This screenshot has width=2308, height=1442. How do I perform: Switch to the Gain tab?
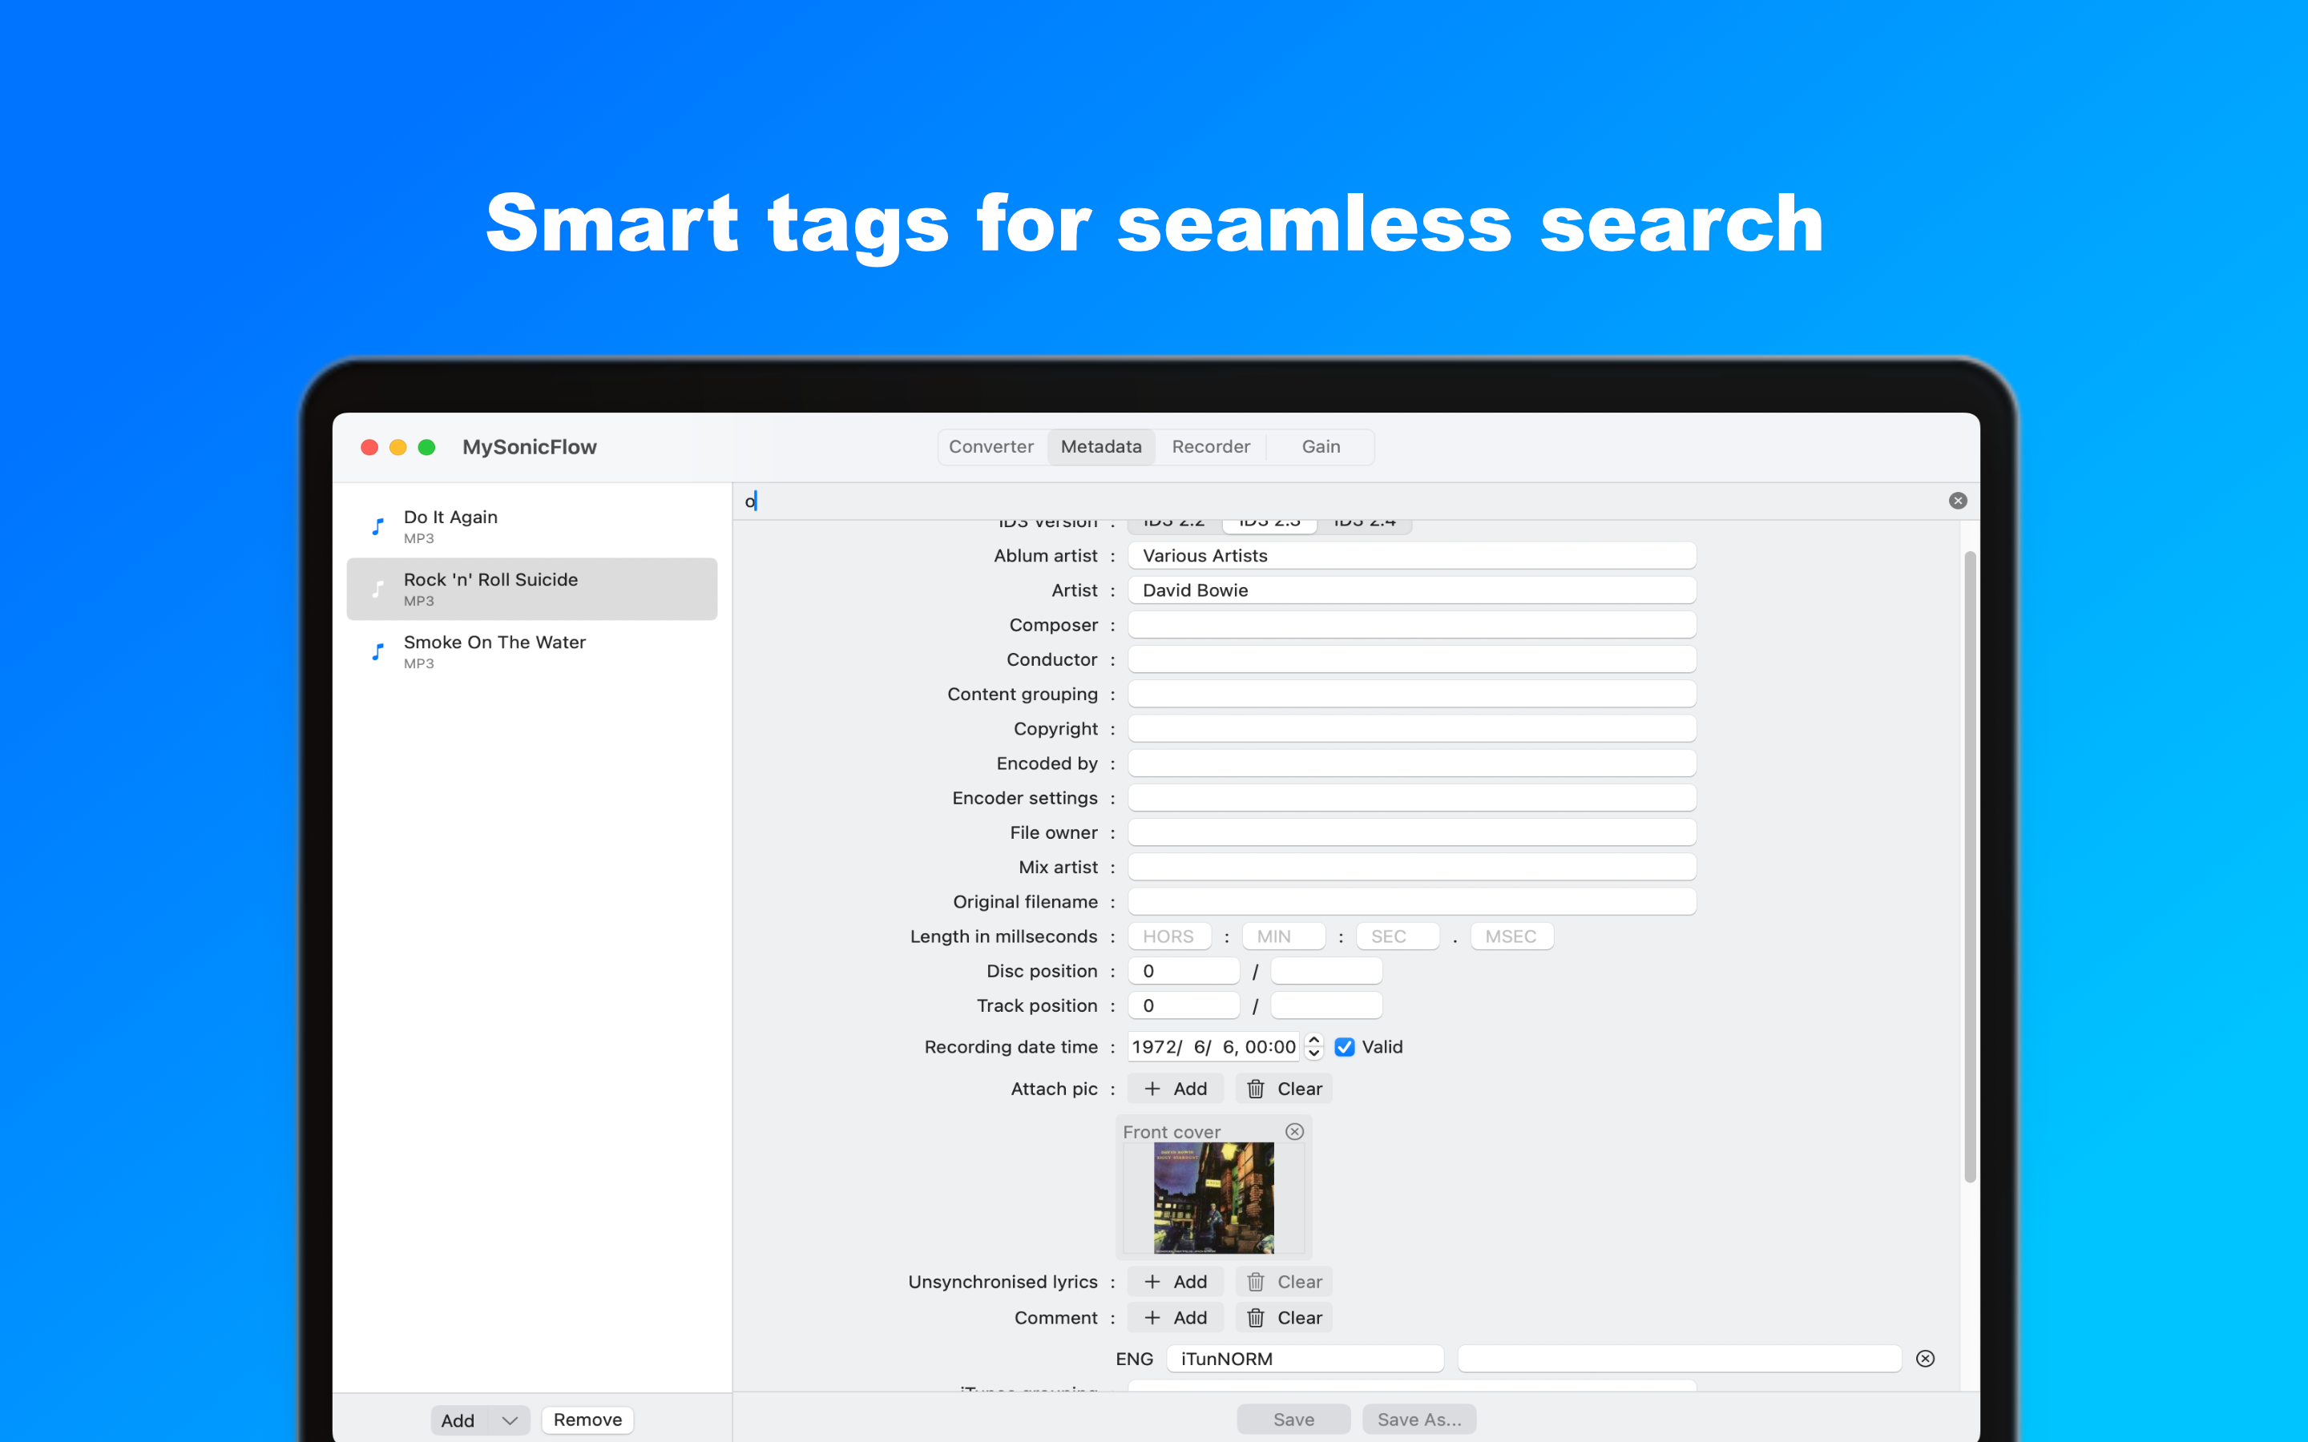click(x=1321, y=446)
